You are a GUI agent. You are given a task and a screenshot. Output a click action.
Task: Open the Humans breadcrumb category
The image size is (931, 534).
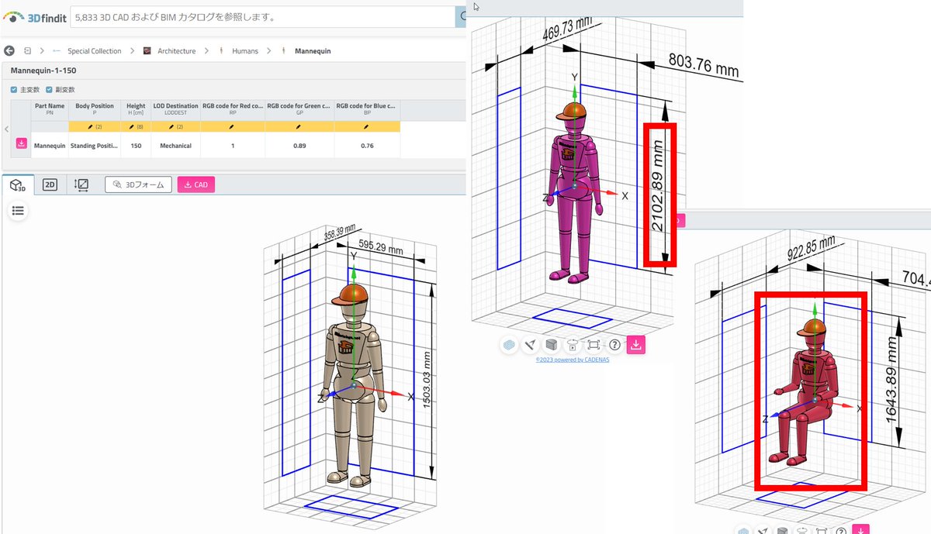click(x=245, y=50)
